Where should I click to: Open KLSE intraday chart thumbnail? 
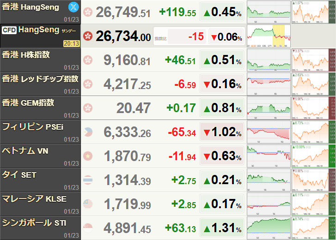tap(269, 204)
